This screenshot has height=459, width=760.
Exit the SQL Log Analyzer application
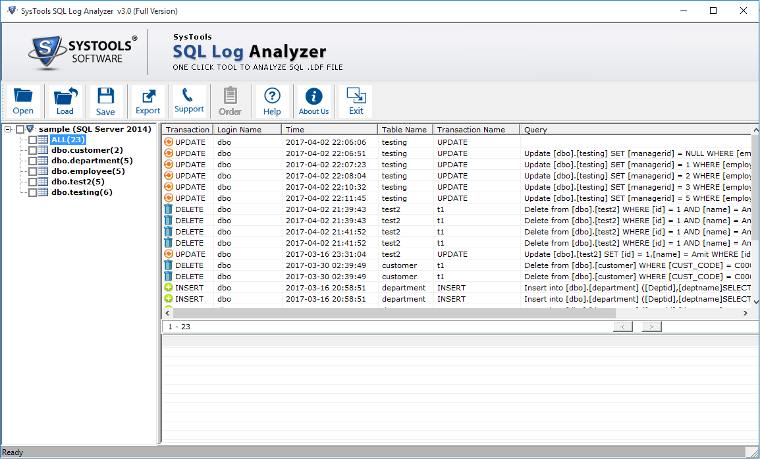355,101
